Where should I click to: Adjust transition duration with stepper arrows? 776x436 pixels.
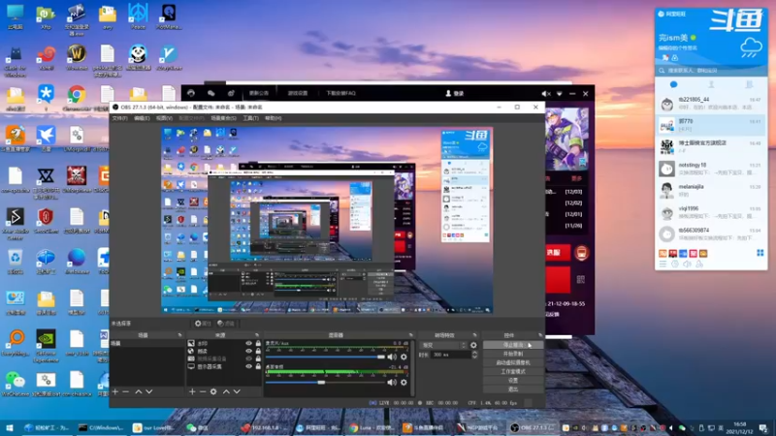point(474,355)
